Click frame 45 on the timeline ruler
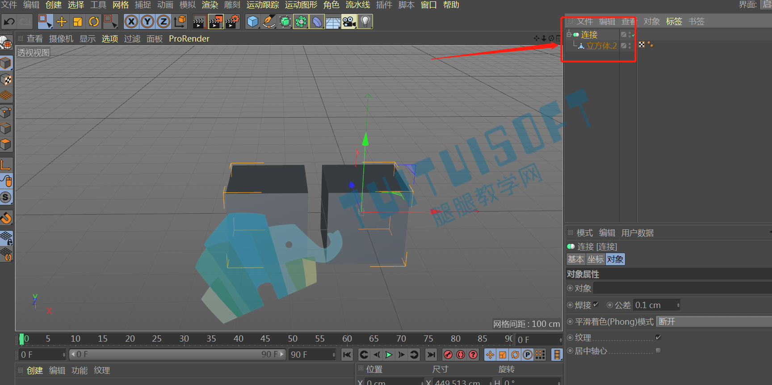This screenshot has height=385, width=772. [x=265, y=339]
